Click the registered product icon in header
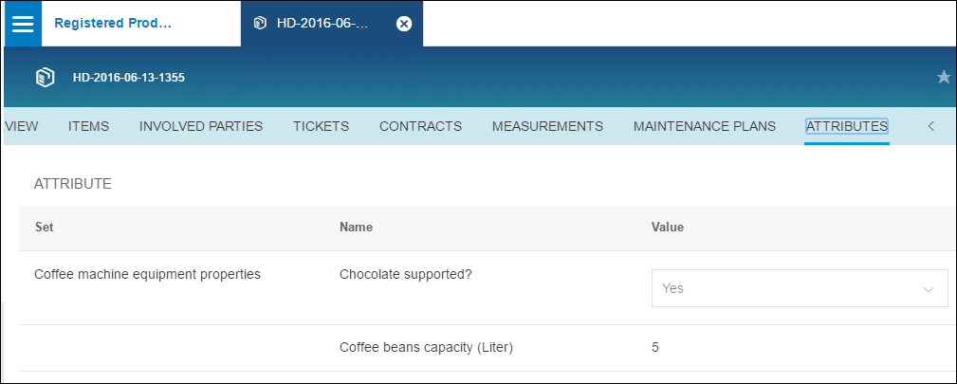Viewport: 957px width, 384px height. (43, 77)
